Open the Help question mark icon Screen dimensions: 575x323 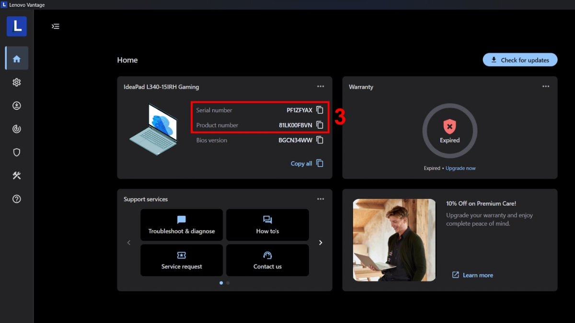point(17,199)
